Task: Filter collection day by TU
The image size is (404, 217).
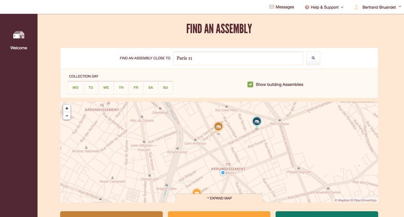Action: (91, 87)
